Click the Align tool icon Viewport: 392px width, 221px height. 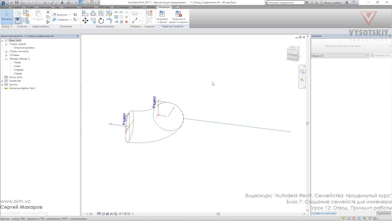tap(85, 14)
